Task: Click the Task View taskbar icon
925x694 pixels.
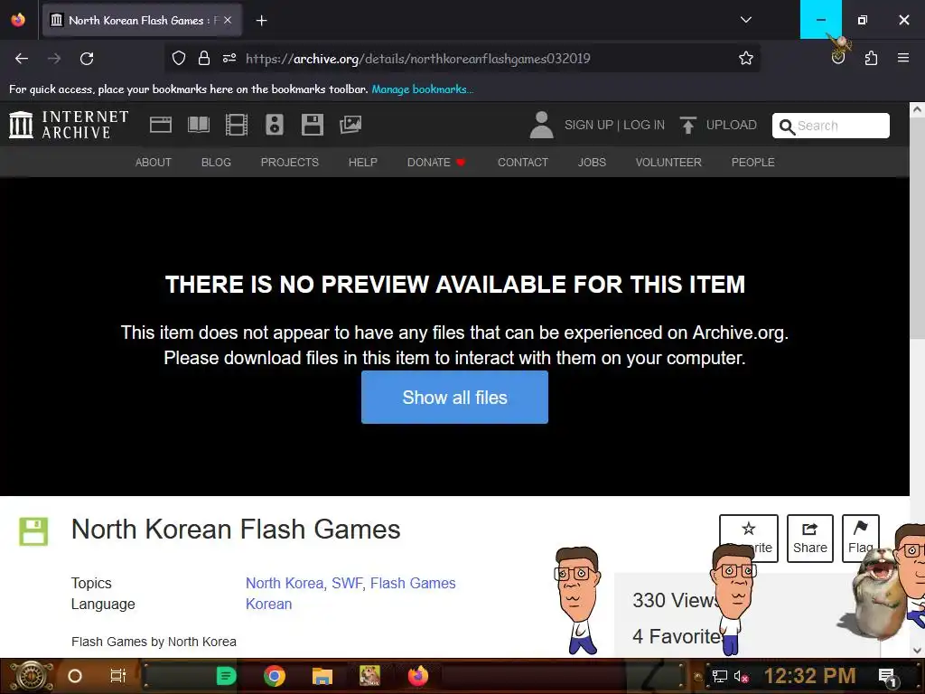Action: click(x=118, y=676)
